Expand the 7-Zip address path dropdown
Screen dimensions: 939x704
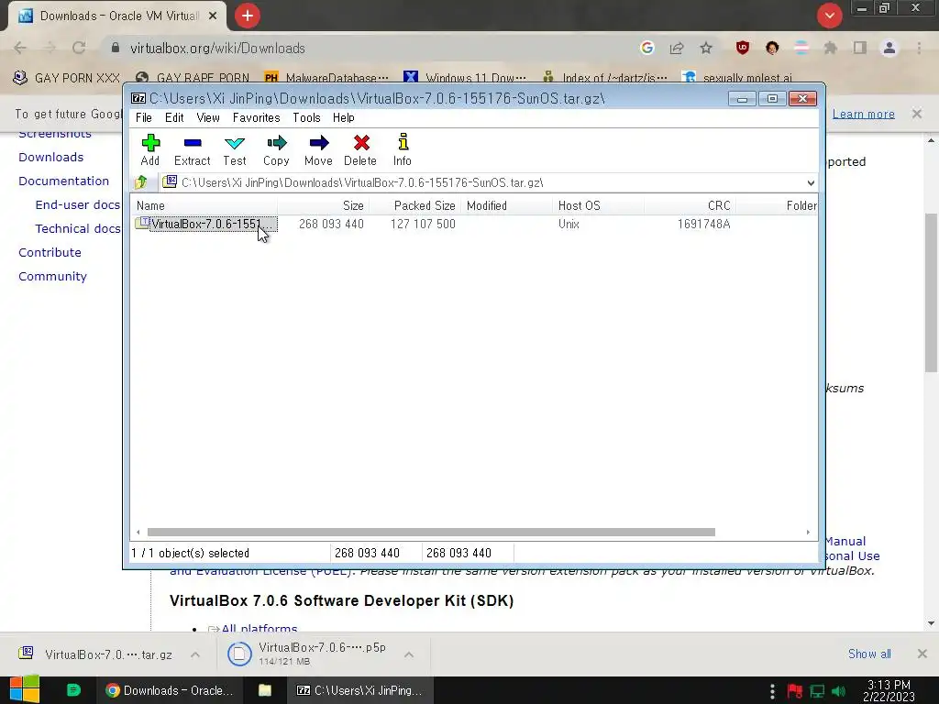coord(811,182)
